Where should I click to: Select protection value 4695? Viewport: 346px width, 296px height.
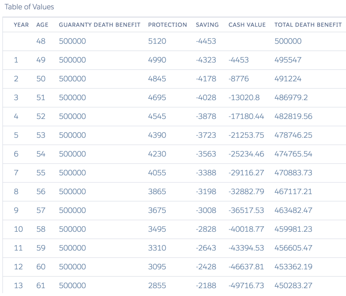click(x=157, y=97)
